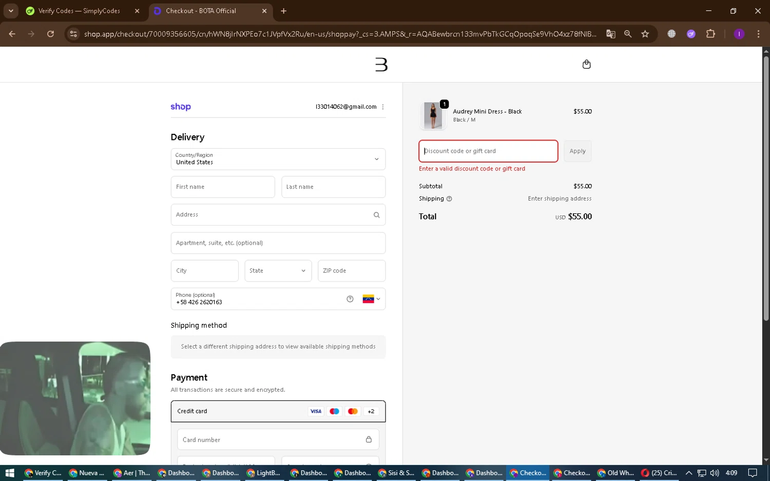Click the network tray icon
770x481 pixels.
702,473
